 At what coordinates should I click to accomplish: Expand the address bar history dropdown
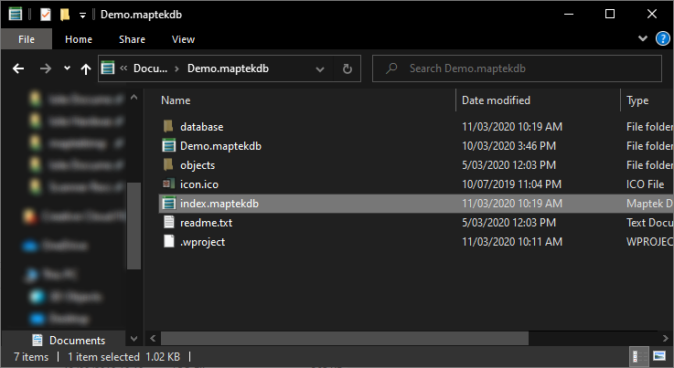pyautogui.click(x=322, y=68)
